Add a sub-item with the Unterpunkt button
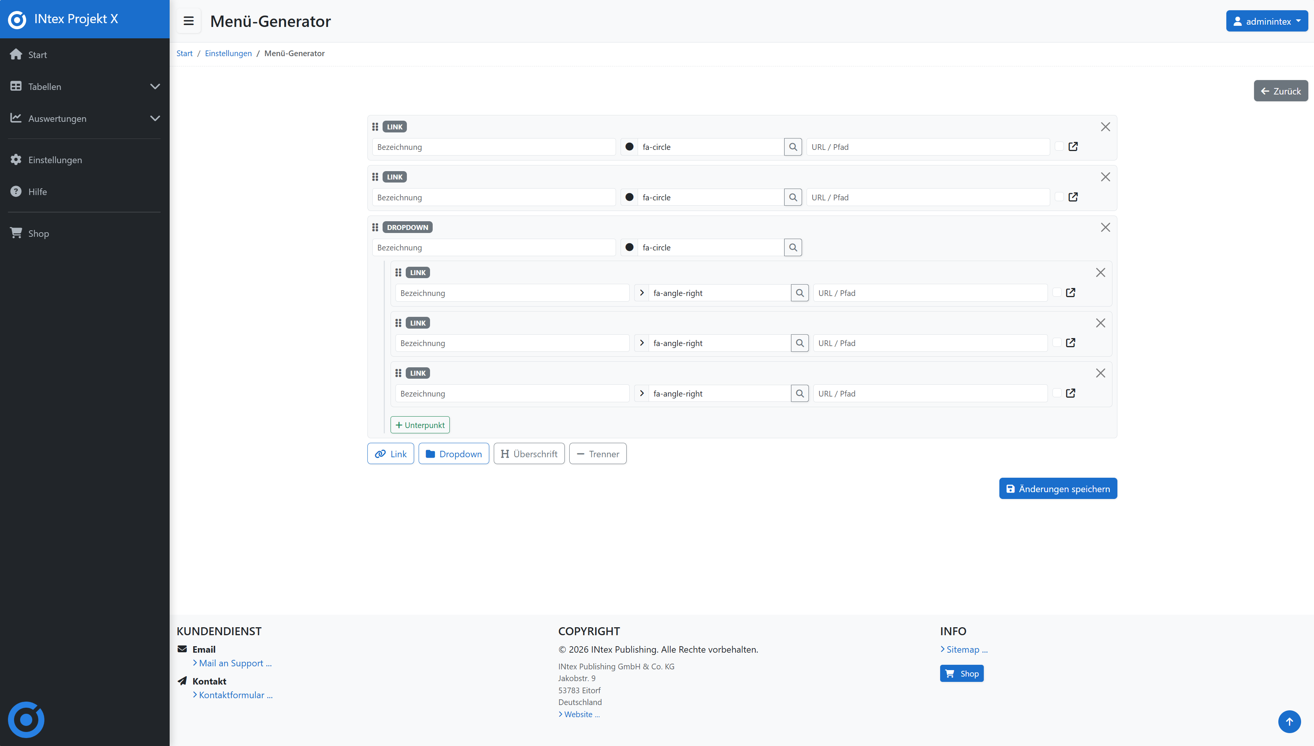Screen dimensions: 1314x746 click(x=420, y=425)
